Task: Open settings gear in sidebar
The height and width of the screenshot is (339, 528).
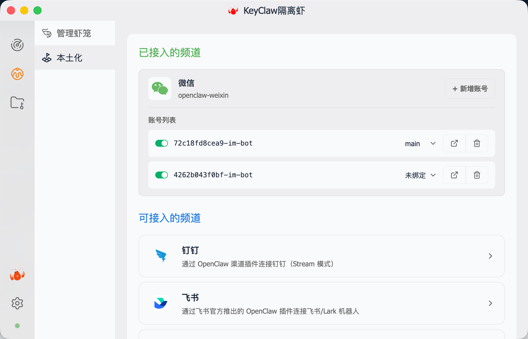Action: coord(17,303)
